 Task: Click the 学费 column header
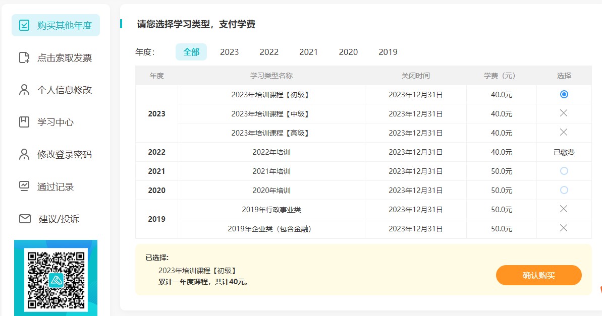tap(501, 75)
